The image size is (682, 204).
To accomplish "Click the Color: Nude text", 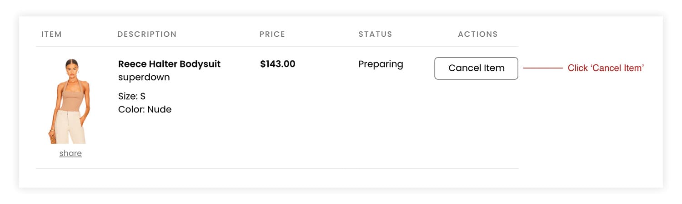I will [x=145, y=109].
